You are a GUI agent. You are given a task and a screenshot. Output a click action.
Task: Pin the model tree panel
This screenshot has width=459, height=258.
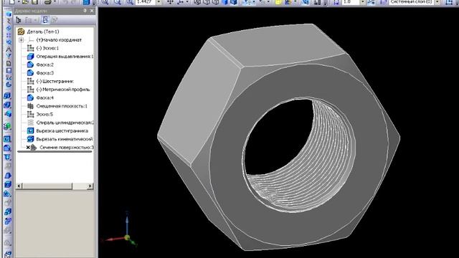(x=85, y=11)
